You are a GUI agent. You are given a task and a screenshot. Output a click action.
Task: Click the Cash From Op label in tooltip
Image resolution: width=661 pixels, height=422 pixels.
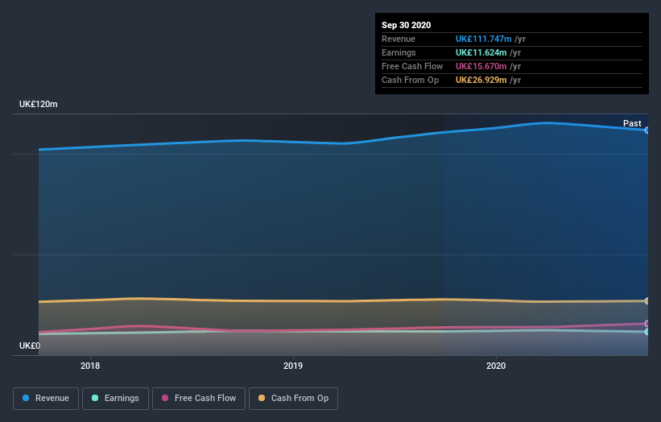pyautogui.click(x=410, y=80)
